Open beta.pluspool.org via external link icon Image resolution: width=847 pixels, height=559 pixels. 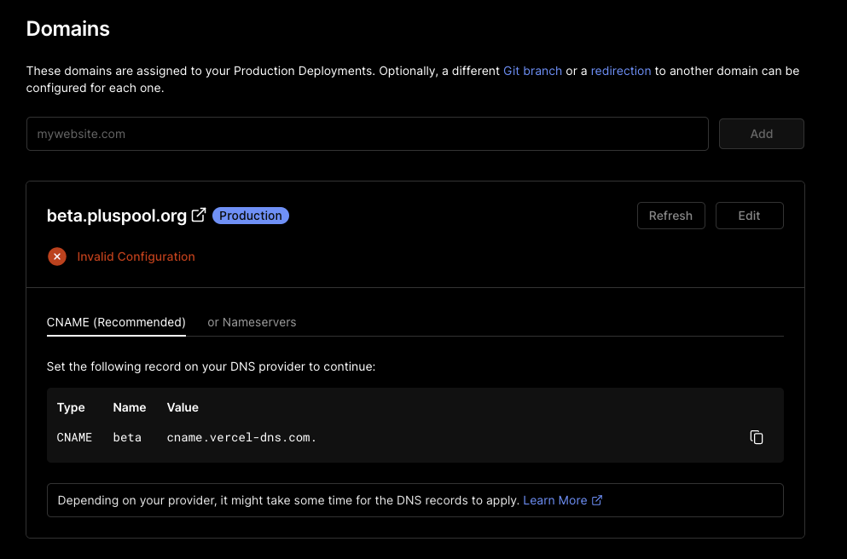pyautogui.click(x=198, y=215)
